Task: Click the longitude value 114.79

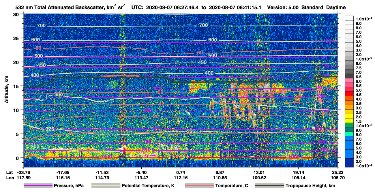Action: point(102,178)
